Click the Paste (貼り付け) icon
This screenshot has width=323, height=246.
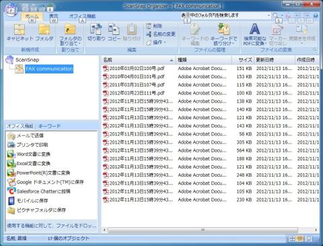(x=132, y=32)
